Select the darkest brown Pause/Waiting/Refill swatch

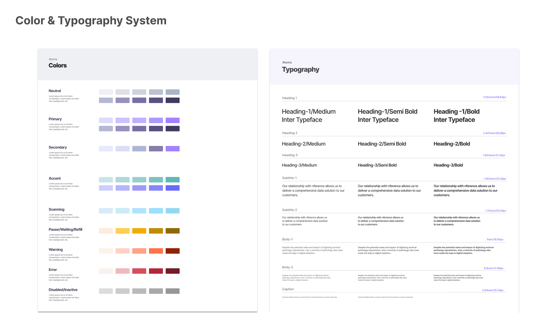[x=173, y=231]
